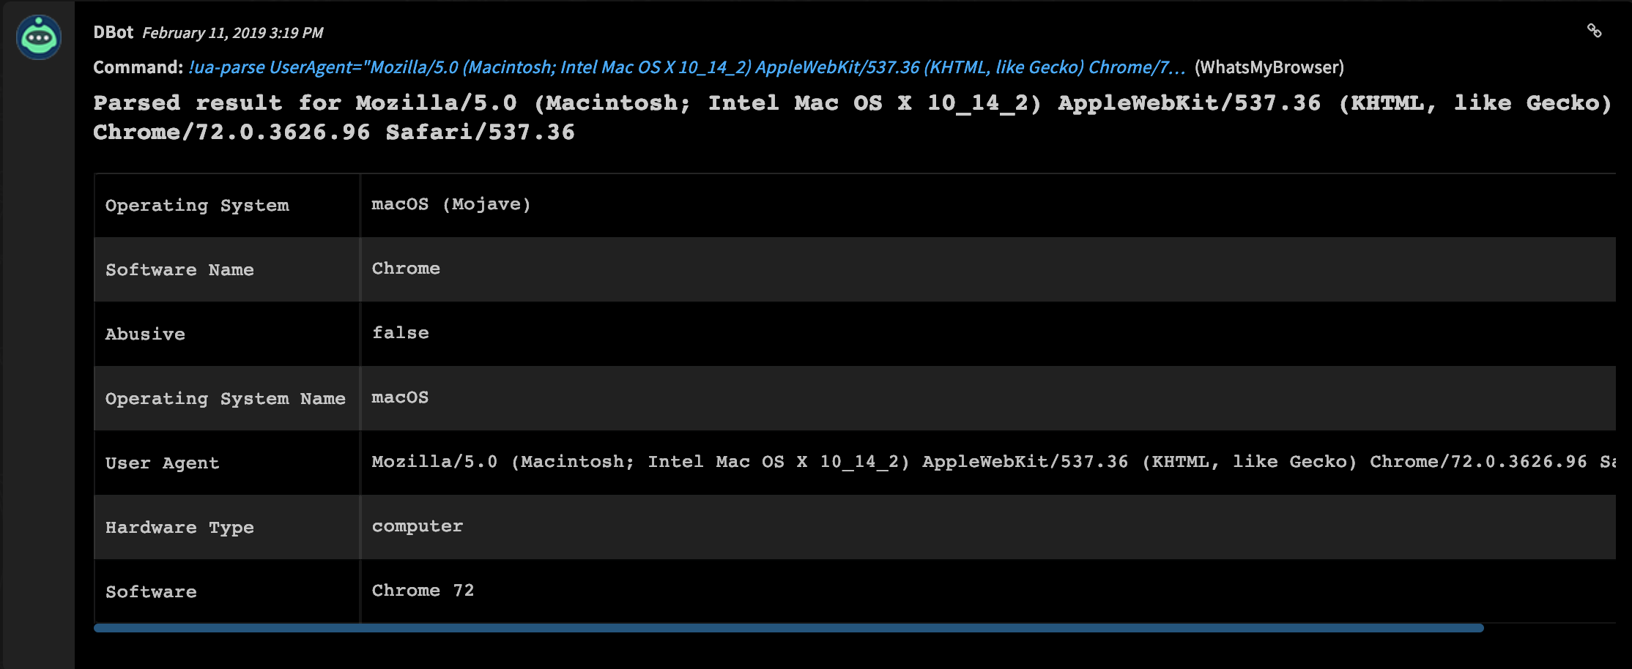The width and height of the screenshot is (1632, 669).
Task: Click the macOS (Mojave) table value
Action: 451,204
